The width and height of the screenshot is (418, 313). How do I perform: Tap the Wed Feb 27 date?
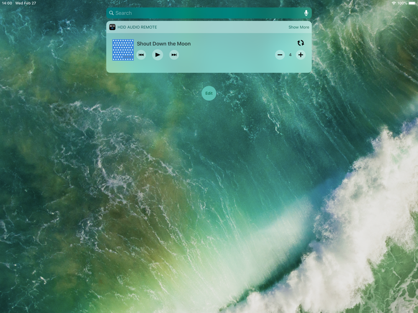pyautogui.click(x=25, y=3)
